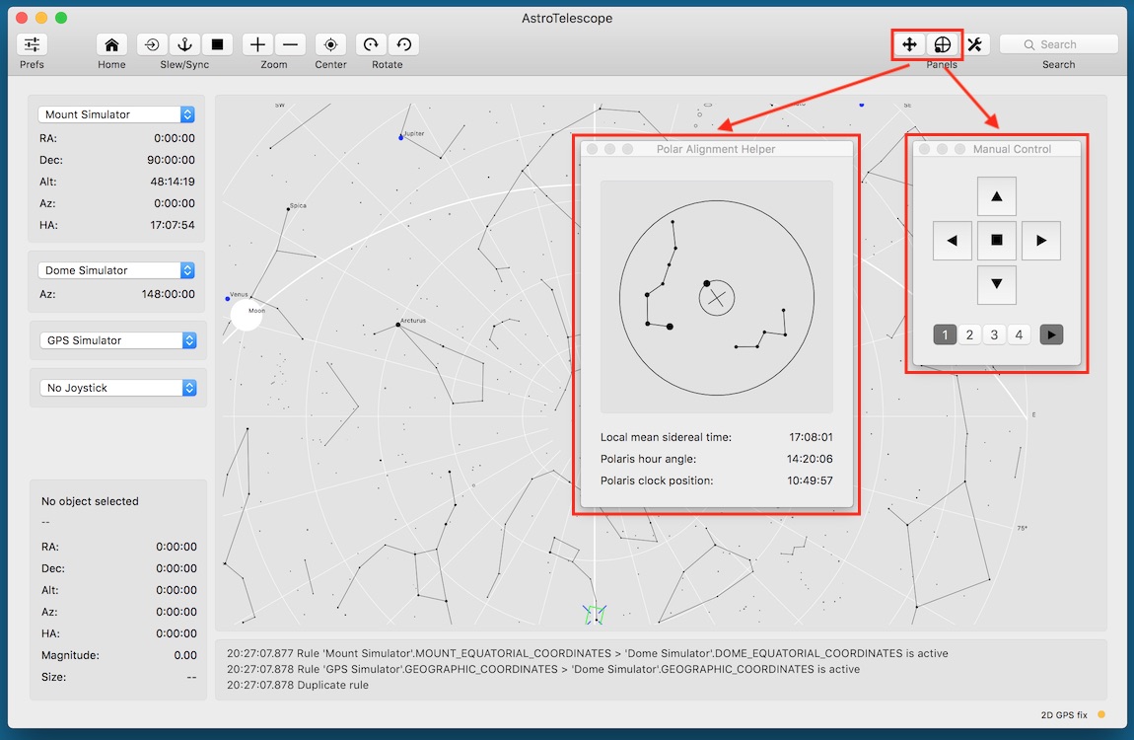Toggle the Polar Alignment Helper panel icon
Screen dimensions: 1134x740
click(x=942, y=44)
